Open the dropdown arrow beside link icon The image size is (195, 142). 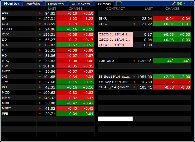tap(184, 3)
